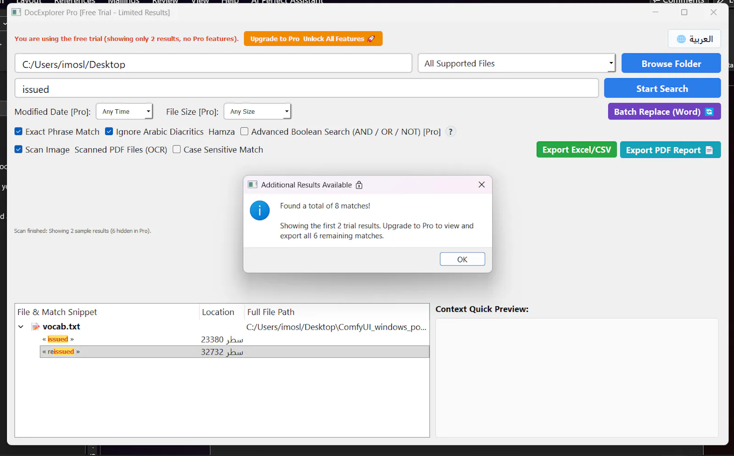Viewport: 734px width, 456px height.
Task: Toggle Scan Image Scanned PDF Files OCR
Action: [x=18, y=149]
